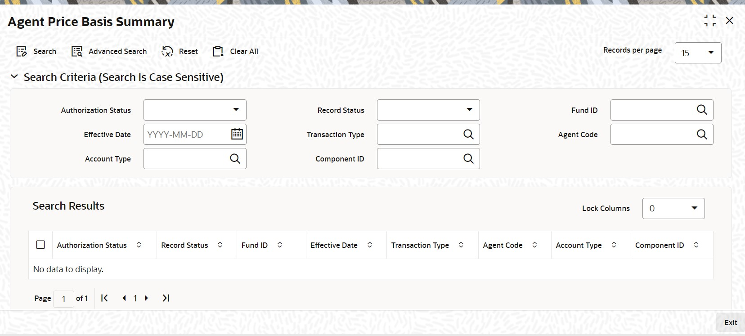
Task: Click the Reset button
Action: tap(180, 51)
